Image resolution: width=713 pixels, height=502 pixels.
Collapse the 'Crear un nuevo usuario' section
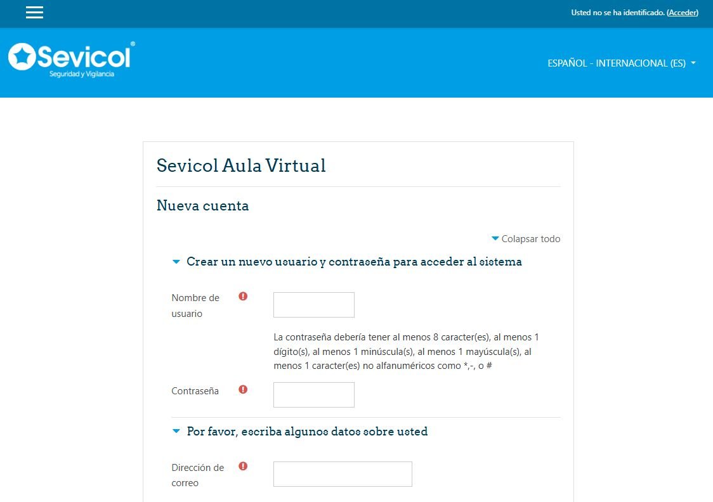coord(353,262)
